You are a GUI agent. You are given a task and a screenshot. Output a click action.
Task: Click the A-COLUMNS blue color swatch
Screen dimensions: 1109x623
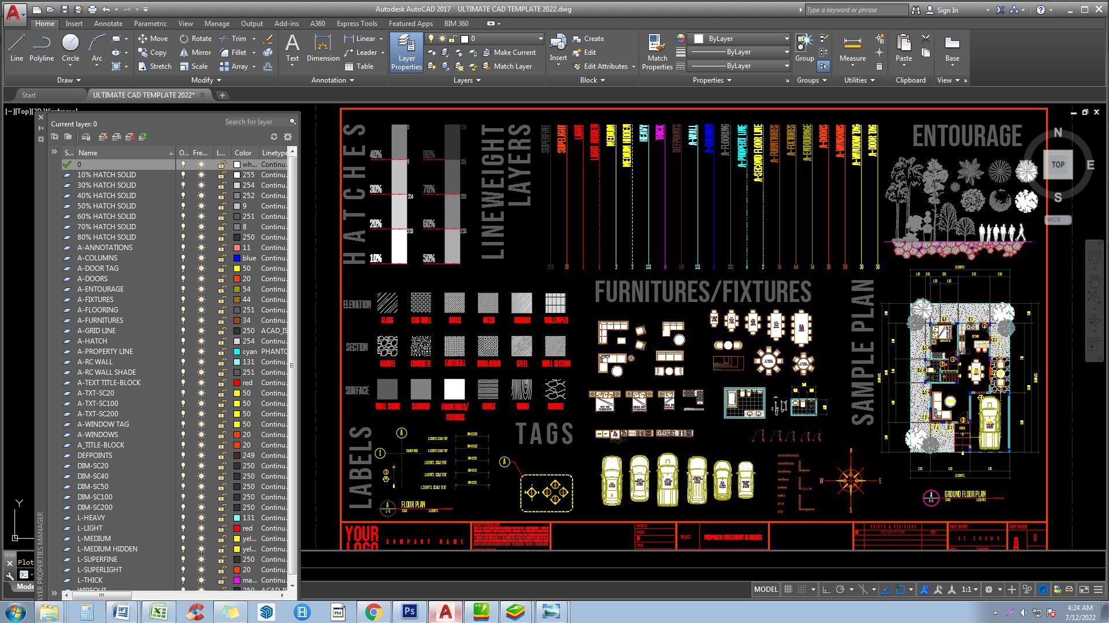click(237, 258)
